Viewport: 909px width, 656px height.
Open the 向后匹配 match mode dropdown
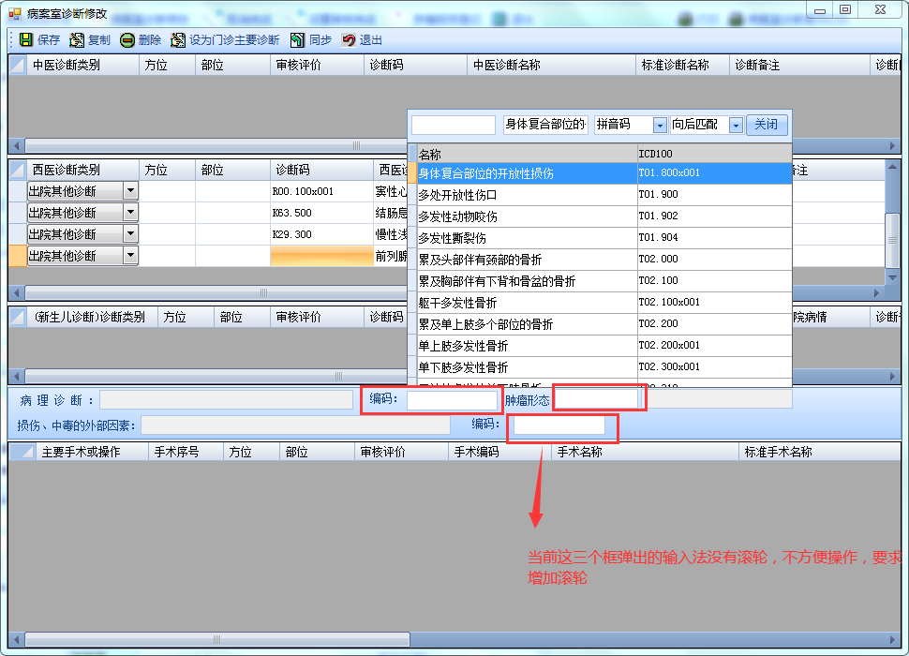tap(736, 126)
